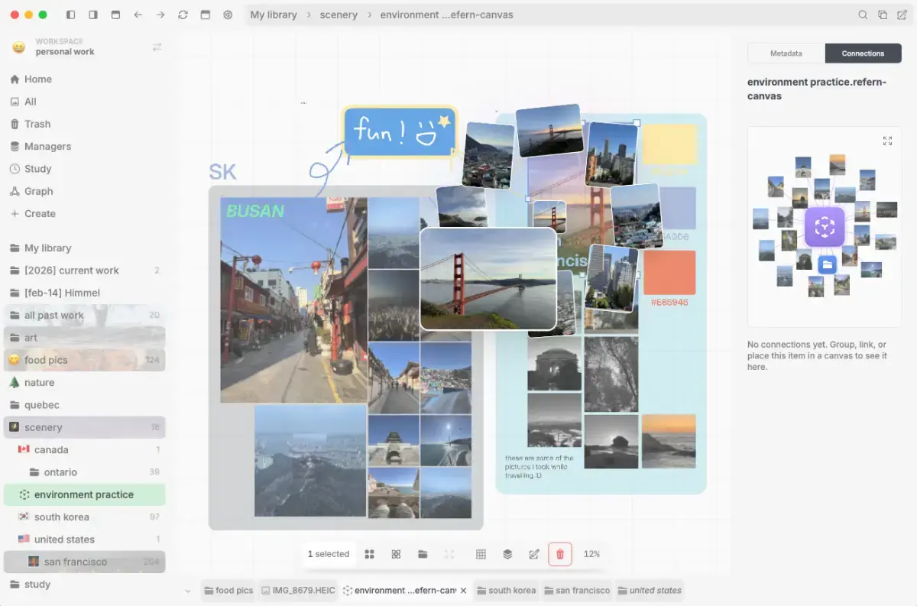Open the food pics bottom tab
917x606 pixels.
[x=228, y=591]
